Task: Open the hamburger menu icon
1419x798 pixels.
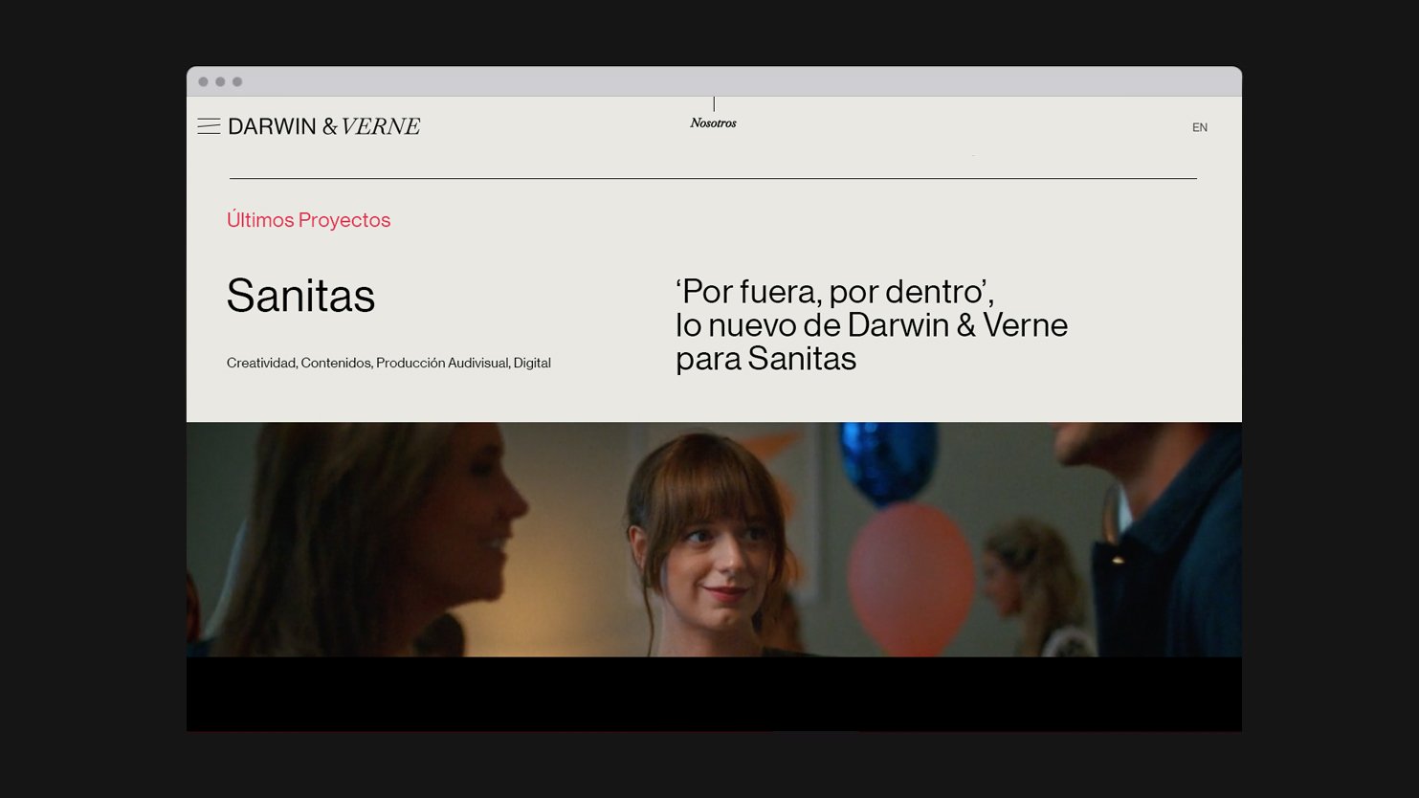Action: tap(209, 126)
